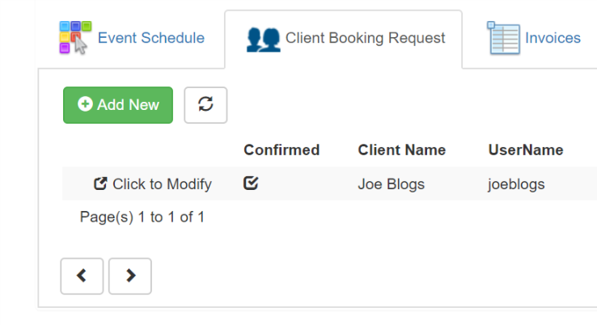The height and width of the screenshot is (325, 597).
Task: Click the UserName column header
Action: tap(526, 150)
